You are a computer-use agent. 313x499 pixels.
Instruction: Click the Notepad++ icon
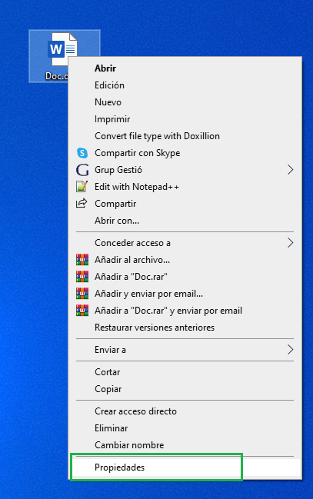[x=82, y=187]
